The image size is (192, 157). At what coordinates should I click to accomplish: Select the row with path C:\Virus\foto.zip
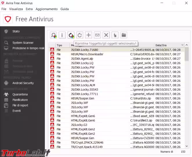(x=117, y=98)
